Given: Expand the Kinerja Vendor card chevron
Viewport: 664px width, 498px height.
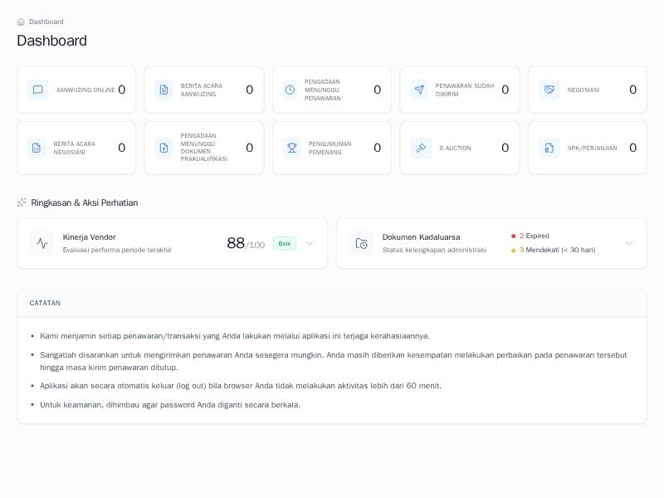Looking at the screenshot, I should coord(310,243).
